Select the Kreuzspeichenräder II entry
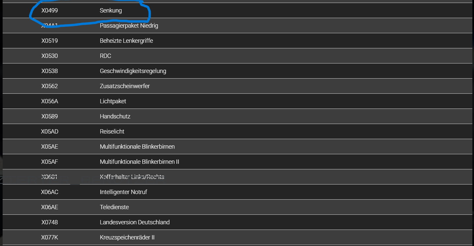Viewport: 474px width, 246px height. coord(127,237)
